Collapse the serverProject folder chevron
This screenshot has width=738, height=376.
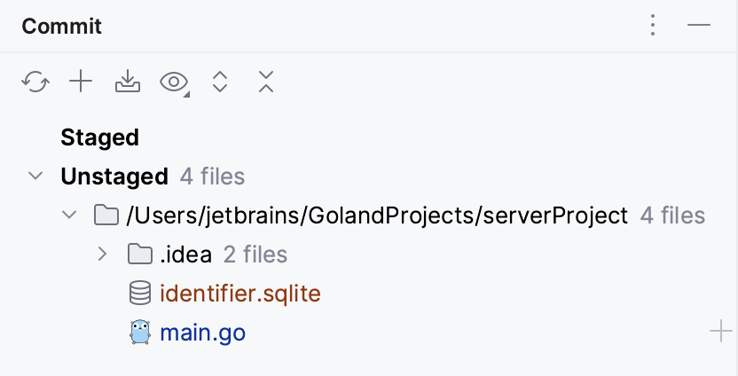pyautogui.click(x=68, y=215)
